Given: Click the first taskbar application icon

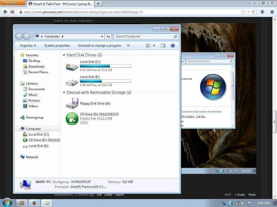Looking at the screenshot, I should point(22,203).
